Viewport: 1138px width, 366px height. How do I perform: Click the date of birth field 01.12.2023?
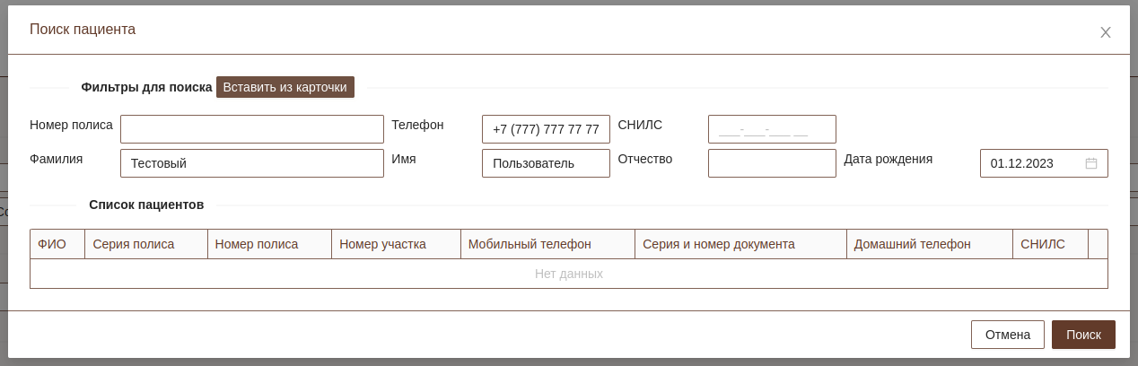pos(1032,163)
